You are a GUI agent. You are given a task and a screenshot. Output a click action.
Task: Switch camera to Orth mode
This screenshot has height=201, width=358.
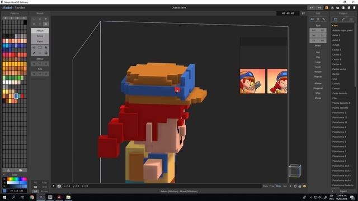coord(279,186)
